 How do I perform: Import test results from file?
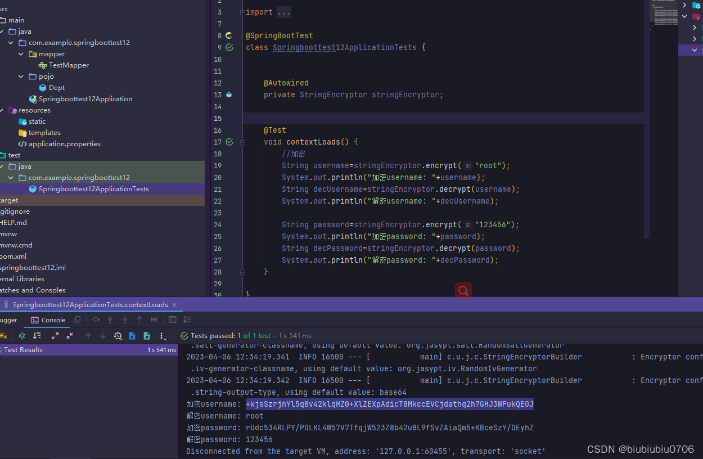(132, 336)
